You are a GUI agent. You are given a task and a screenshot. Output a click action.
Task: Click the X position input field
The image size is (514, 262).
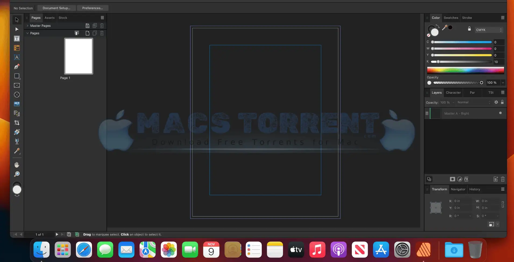coord(463,201)
